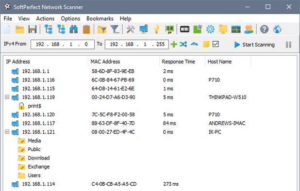
Task: Sort by IP Address column header
Action: coord(46,62)
